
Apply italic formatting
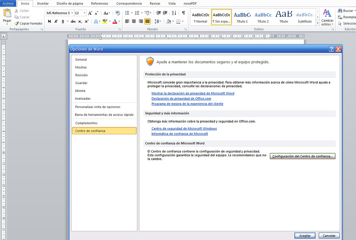pos(56,21)
